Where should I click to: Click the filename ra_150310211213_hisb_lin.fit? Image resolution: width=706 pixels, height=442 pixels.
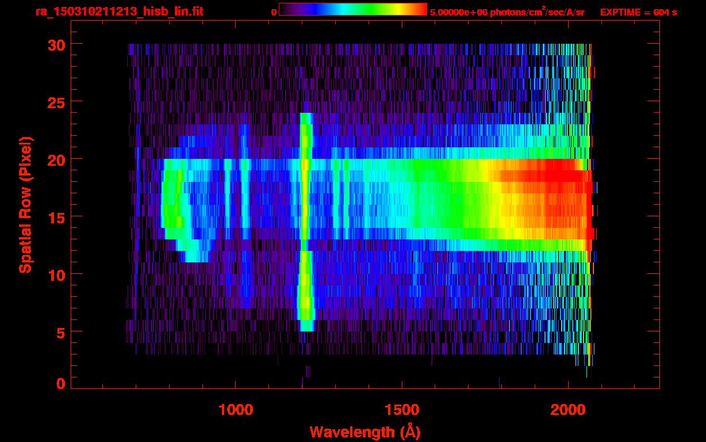118,12
